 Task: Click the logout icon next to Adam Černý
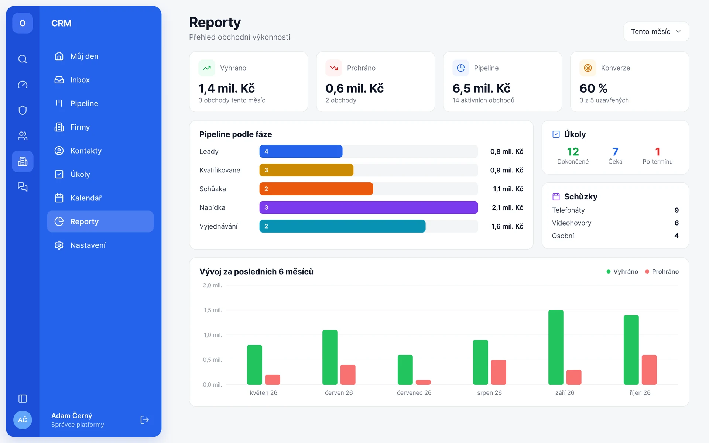point(144,420)
